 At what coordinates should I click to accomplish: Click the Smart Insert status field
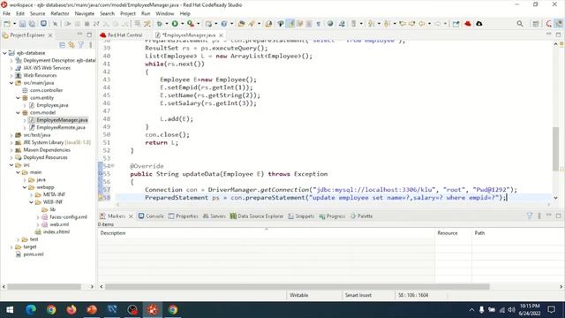coord(368,295)
